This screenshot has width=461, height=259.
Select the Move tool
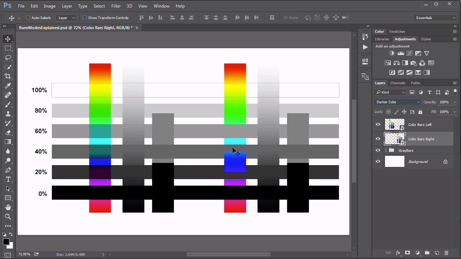(x=8, y=39)
